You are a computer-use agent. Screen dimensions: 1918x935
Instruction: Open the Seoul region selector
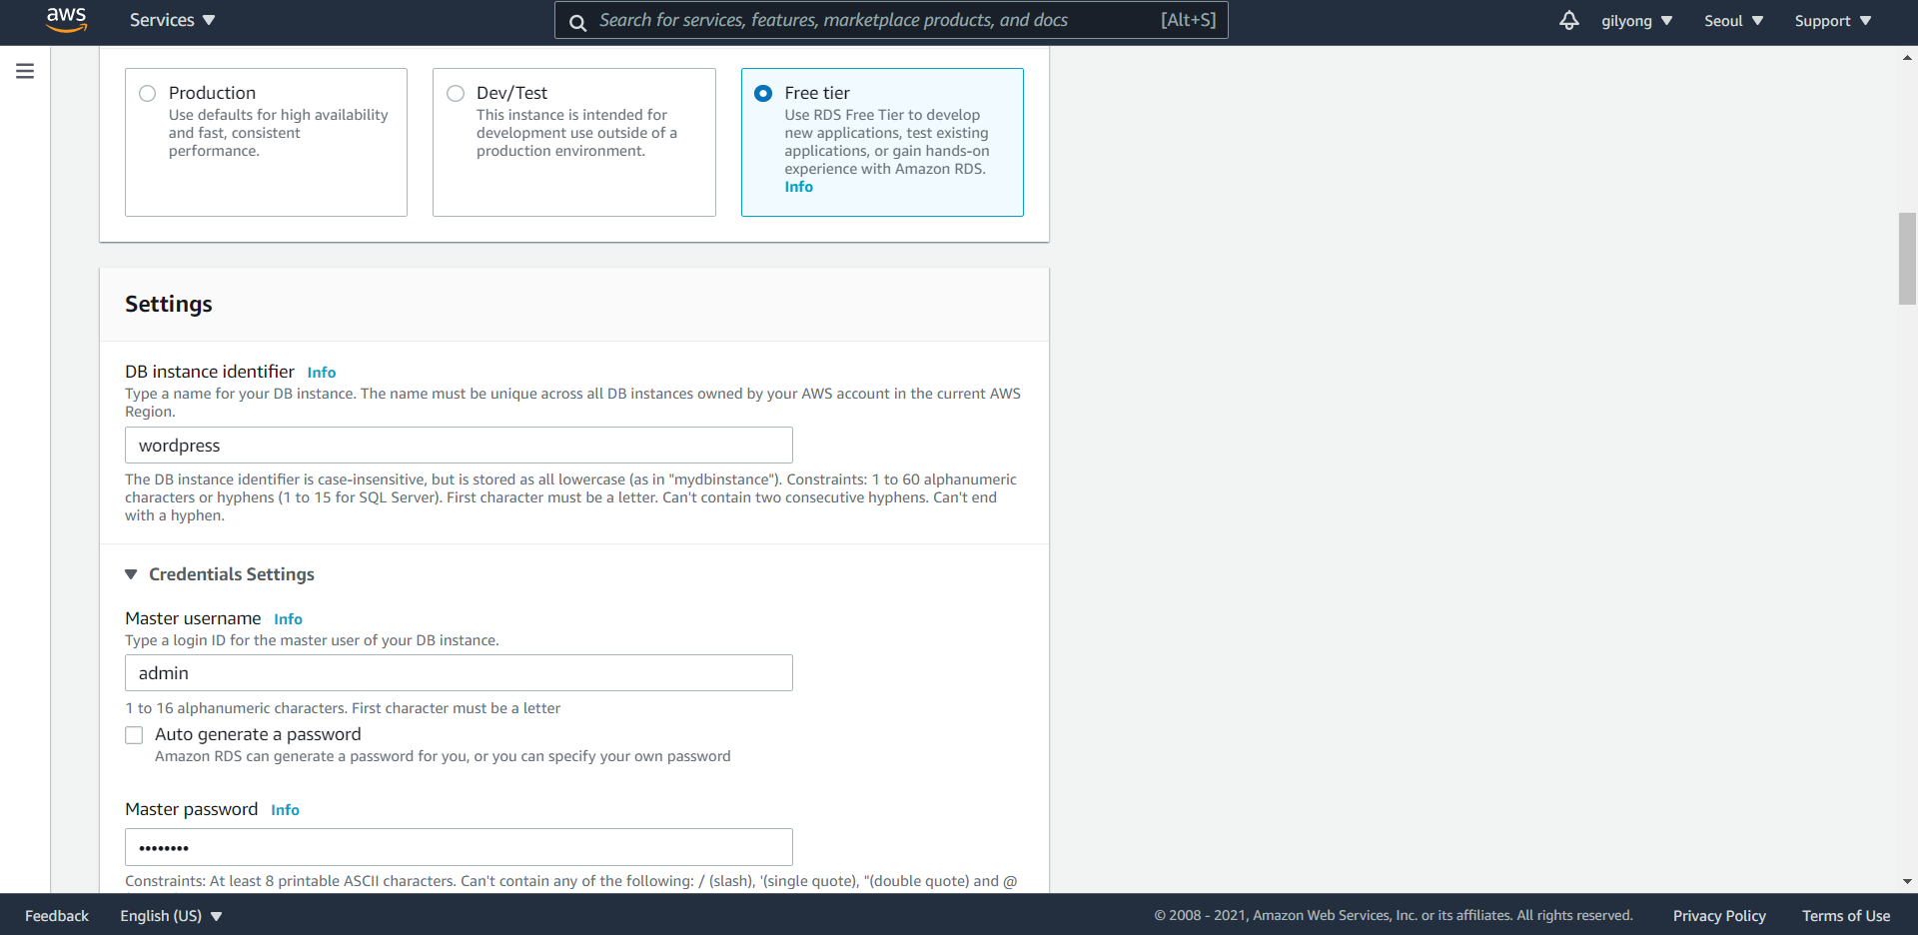pos(1733,21)
